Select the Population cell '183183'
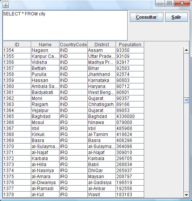The width and height of the screenshot is (192, 201). point(130,195)
